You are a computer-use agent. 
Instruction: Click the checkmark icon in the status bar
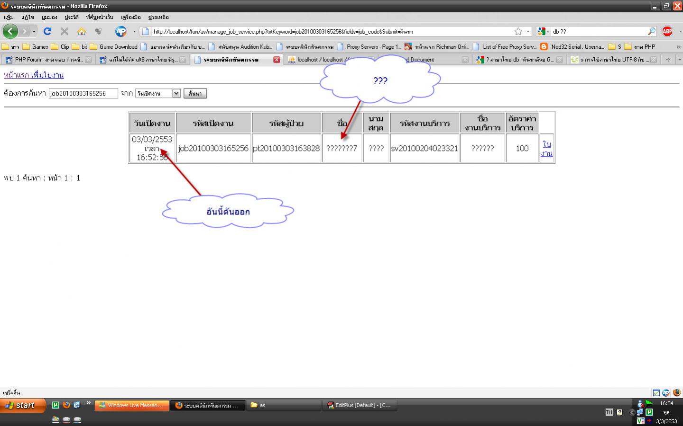(656, 392)
